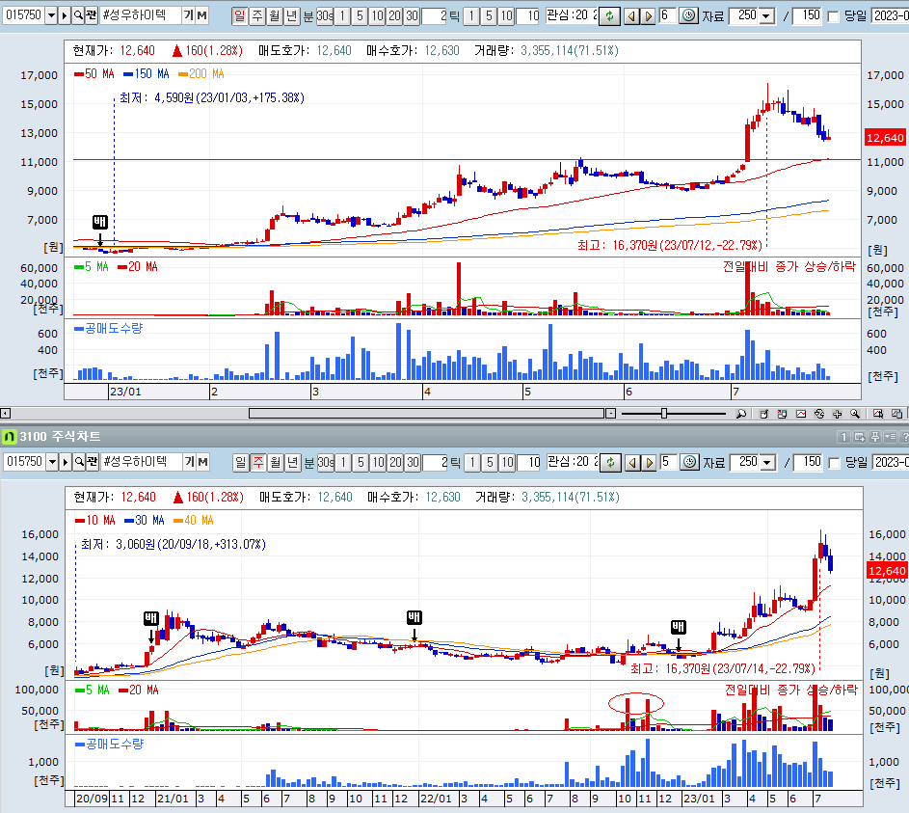Click the 기 button beside the upper stock name
Viewport: 909px width, 813px height.
click(x=188, y=15)
